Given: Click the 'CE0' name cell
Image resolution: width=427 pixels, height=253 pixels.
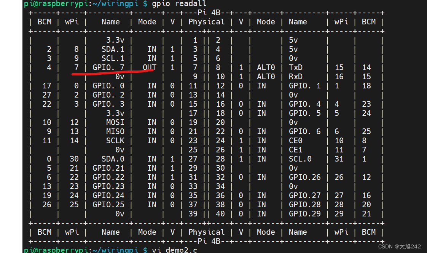Looking at the screenshot, I should click(295, 141).
